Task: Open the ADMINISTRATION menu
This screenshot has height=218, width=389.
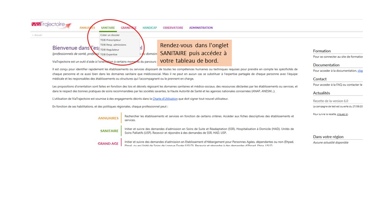Action: (201, 28)
